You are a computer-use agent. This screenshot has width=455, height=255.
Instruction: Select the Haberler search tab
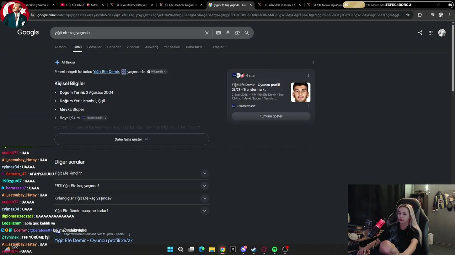114,47
